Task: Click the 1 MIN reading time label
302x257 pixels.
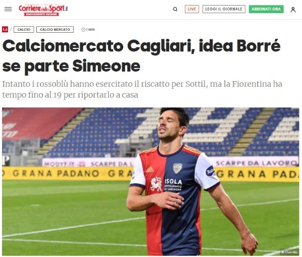Action: (90, 30)
